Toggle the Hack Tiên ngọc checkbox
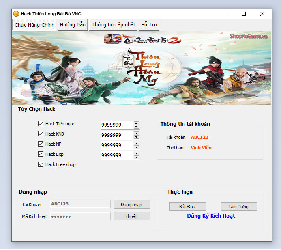The width and height of the screenshot is (281, 250). (41, 123)
